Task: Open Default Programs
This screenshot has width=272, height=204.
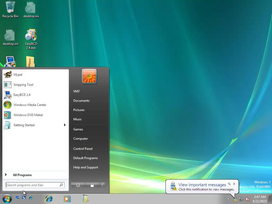Action: pos(86,158)
